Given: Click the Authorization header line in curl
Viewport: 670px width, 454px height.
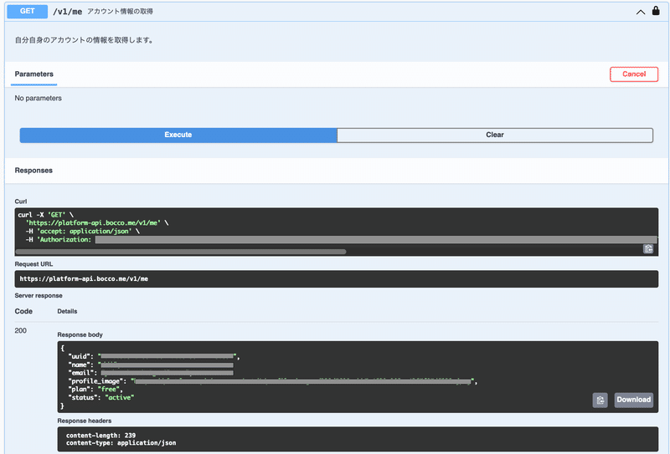Looking at the screenshot, I should (341, 240).
